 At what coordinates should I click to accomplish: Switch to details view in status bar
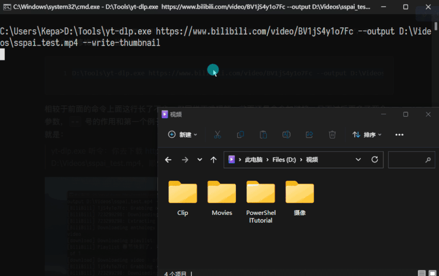[422, 273]
